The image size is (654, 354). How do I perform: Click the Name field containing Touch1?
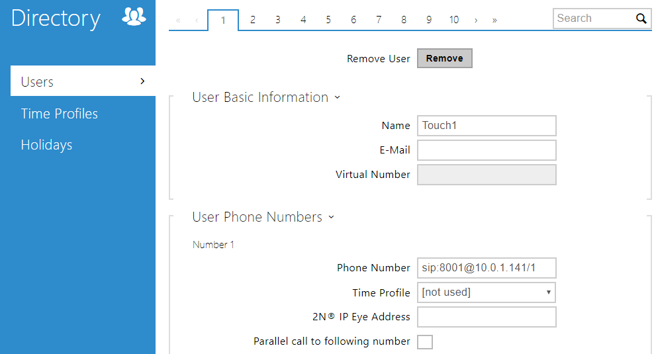[487, 126]
